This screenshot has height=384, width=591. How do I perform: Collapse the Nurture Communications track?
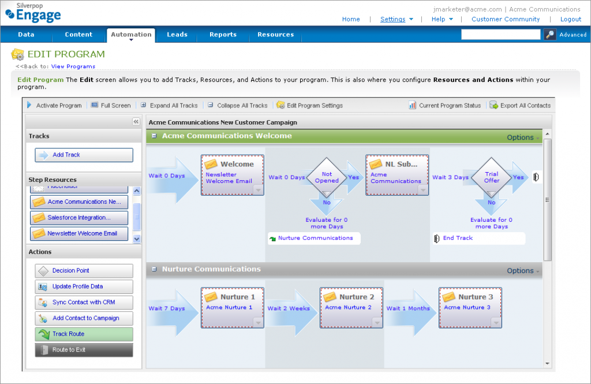(154, 270)
